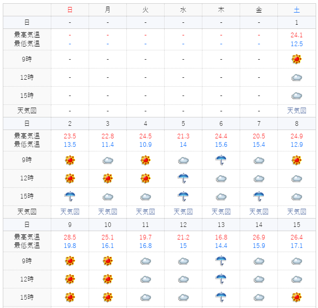The height and width of the screenshot is (308, 318).
Task: Click the umbrella icon for day 13 at 9時
Action: [x=221, y=261]
